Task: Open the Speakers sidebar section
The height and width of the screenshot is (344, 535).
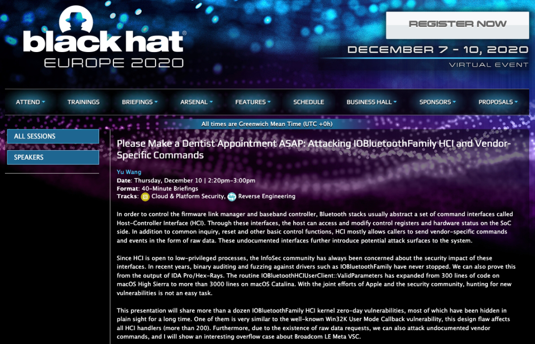Action: coord(53,157)
